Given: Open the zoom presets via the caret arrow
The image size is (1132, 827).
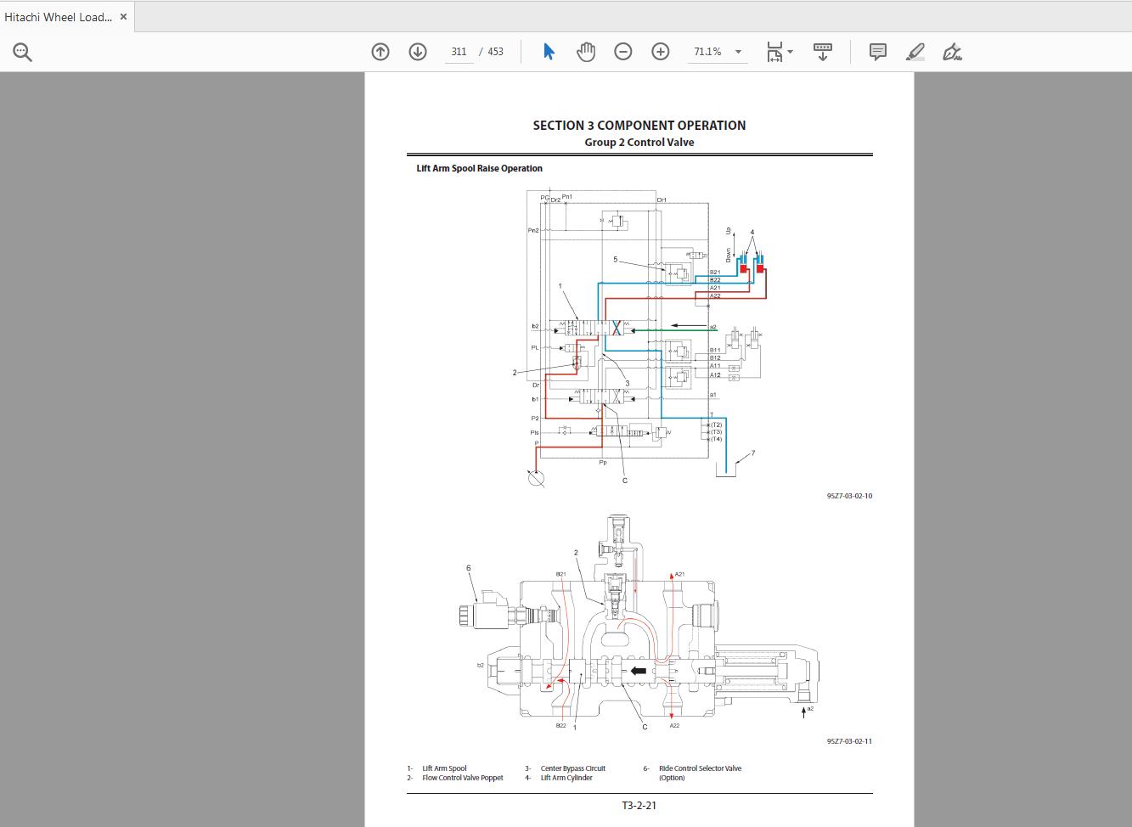Looking at the screenshot, I should point(738,52).
